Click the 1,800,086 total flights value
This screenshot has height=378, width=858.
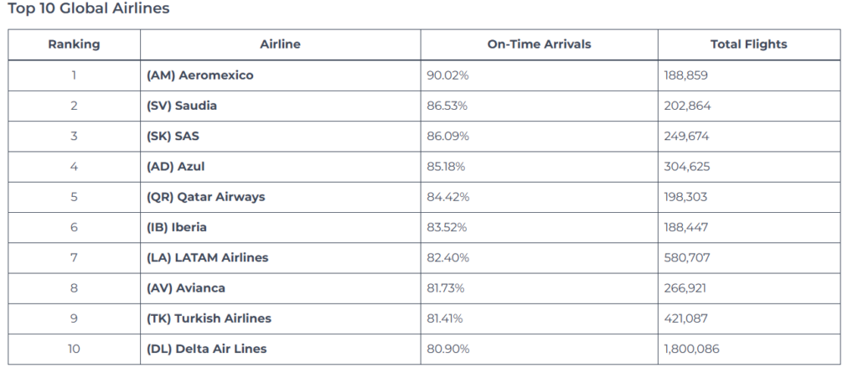point(691,349)
